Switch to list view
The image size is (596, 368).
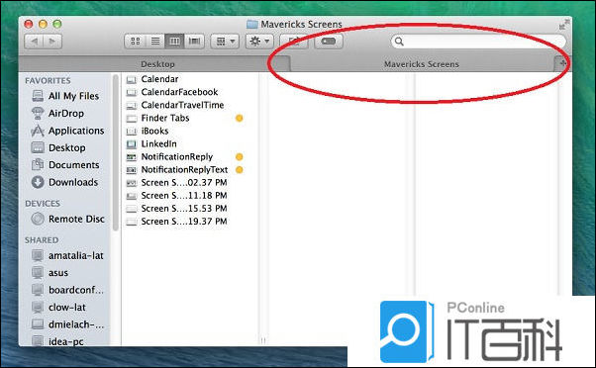pos(155,41)
